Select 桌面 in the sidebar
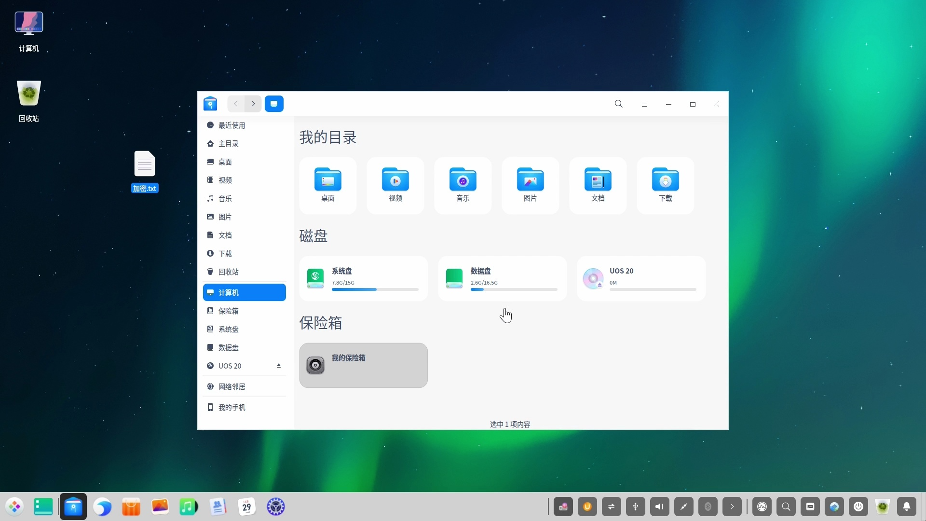Screen dimensions: 926x521 [x=245, y=162]
